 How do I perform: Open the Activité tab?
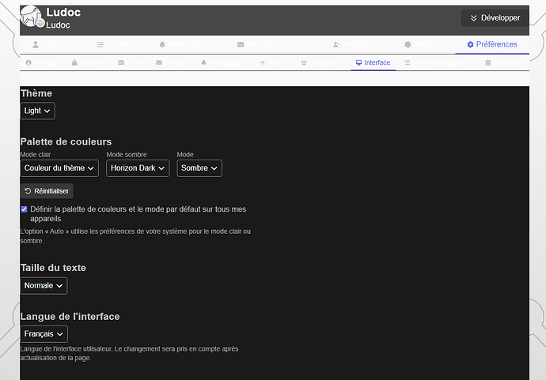click(114, 44)
